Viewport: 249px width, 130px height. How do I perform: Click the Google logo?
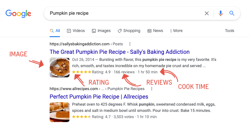(18, 13)
